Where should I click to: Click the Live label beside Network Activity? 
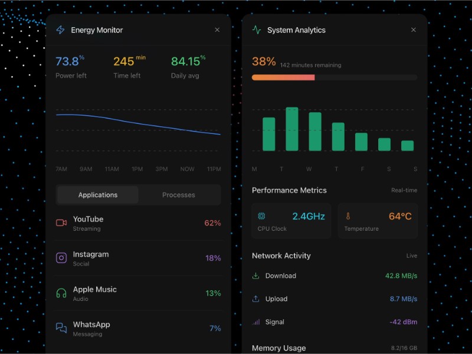[412, 256]
